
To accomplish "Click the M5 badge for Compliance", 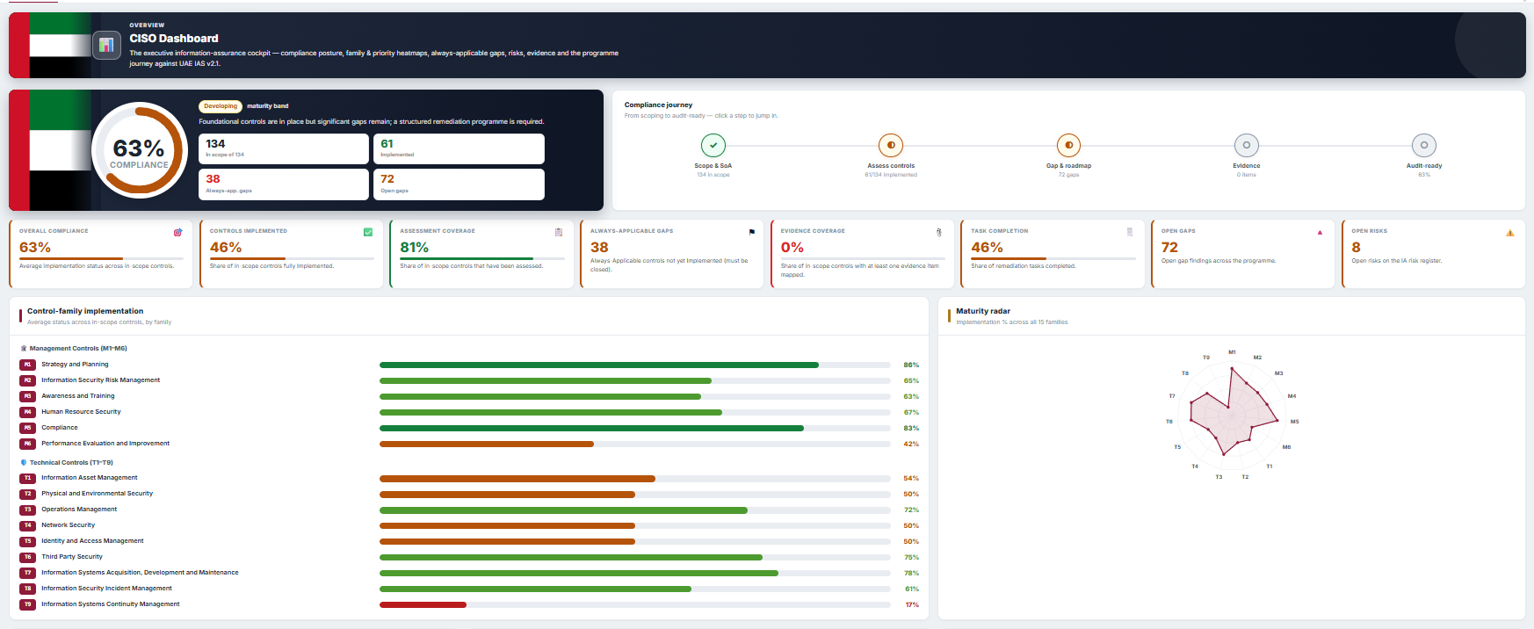I will [27, 428].
